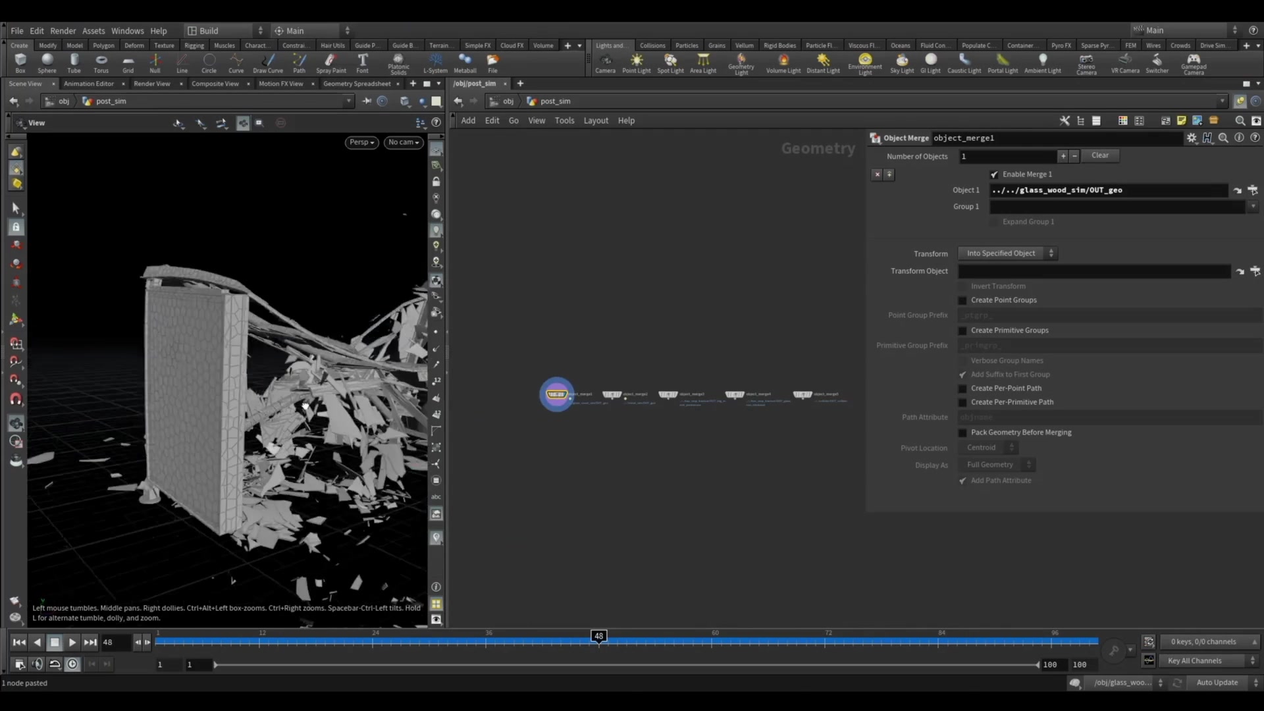Click the Key All Channels button
Viewport: 1264px width, 711px height.
1194,660
